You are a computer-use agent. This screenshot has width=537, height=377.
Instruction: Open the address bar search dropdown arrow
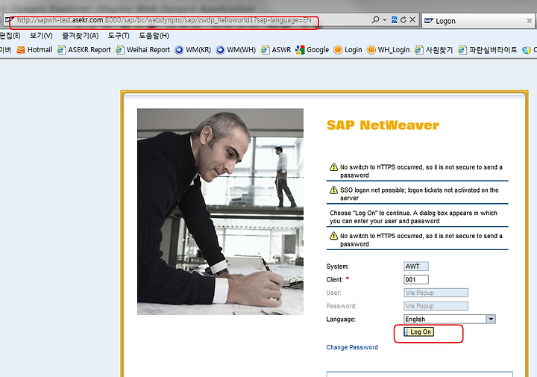[x=385, y=20]
